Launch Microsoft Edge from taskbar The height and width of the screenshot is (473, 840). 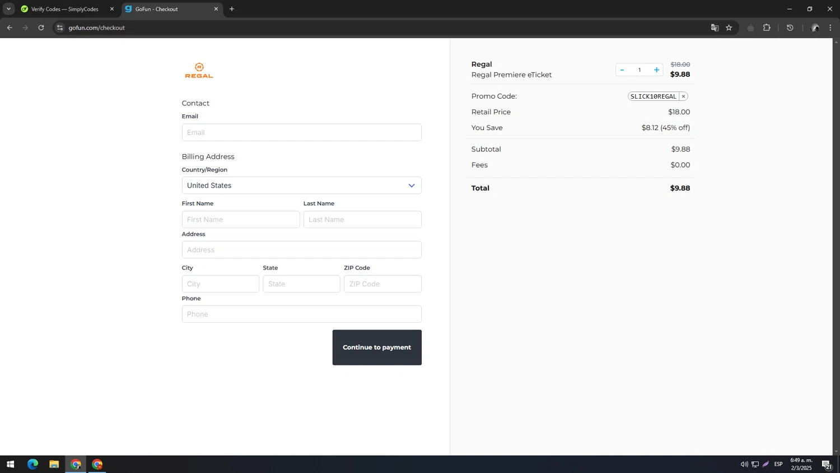tap(32, 464)
